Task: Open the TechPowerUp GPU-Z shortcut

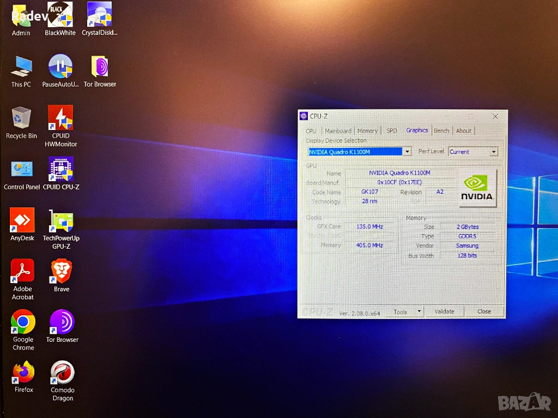Action: pos(61,221)
